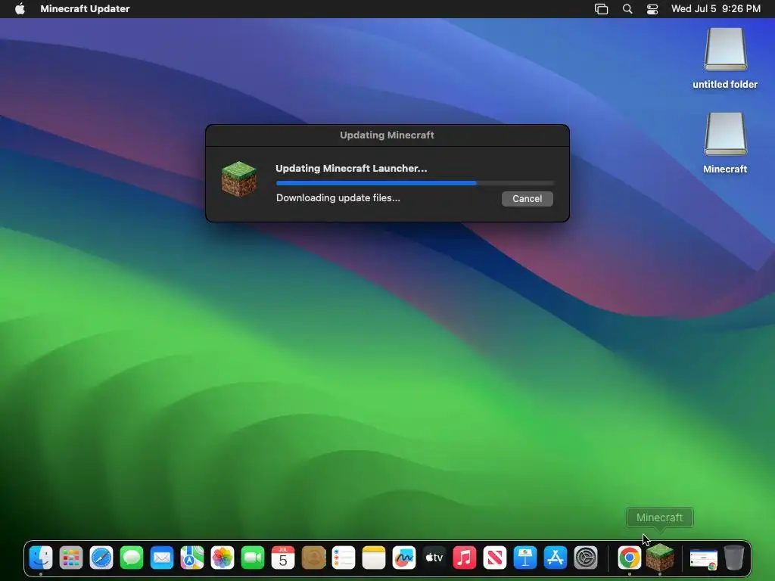Open the App Store from the dock

[556, 558]
